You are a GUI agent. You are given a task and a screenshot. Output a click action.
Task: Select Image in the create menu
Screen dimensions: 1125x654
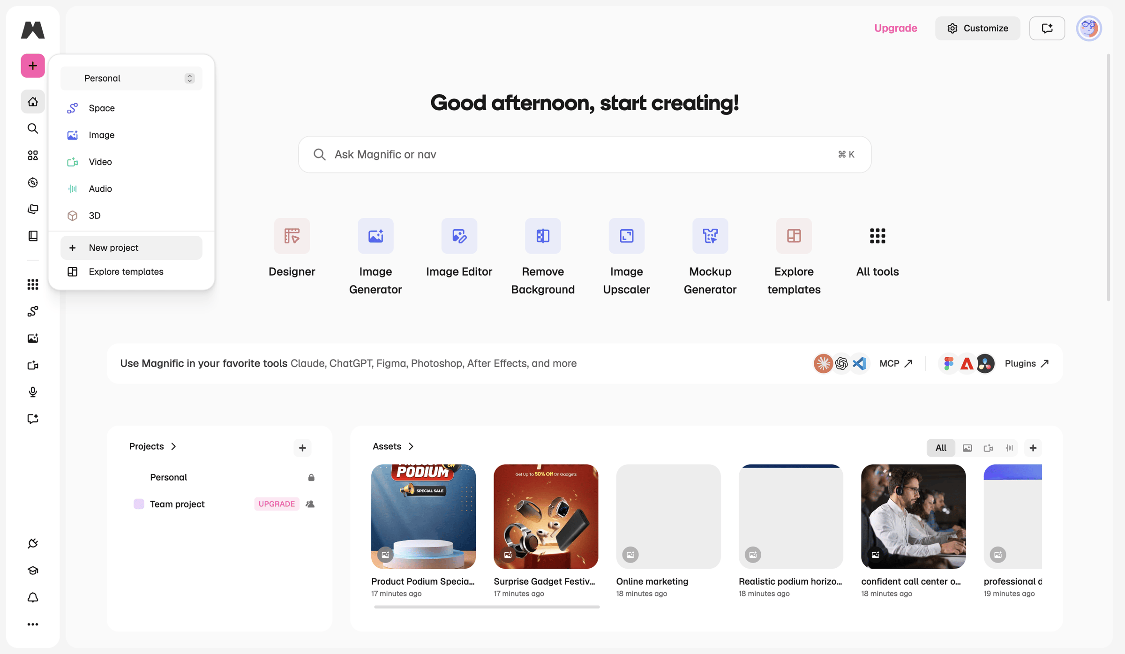(131, 135)
